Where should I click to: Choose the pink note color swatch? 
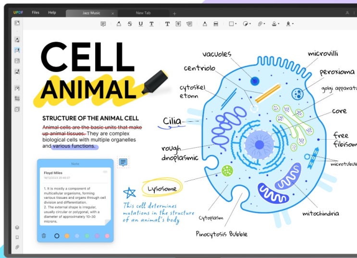107,236
